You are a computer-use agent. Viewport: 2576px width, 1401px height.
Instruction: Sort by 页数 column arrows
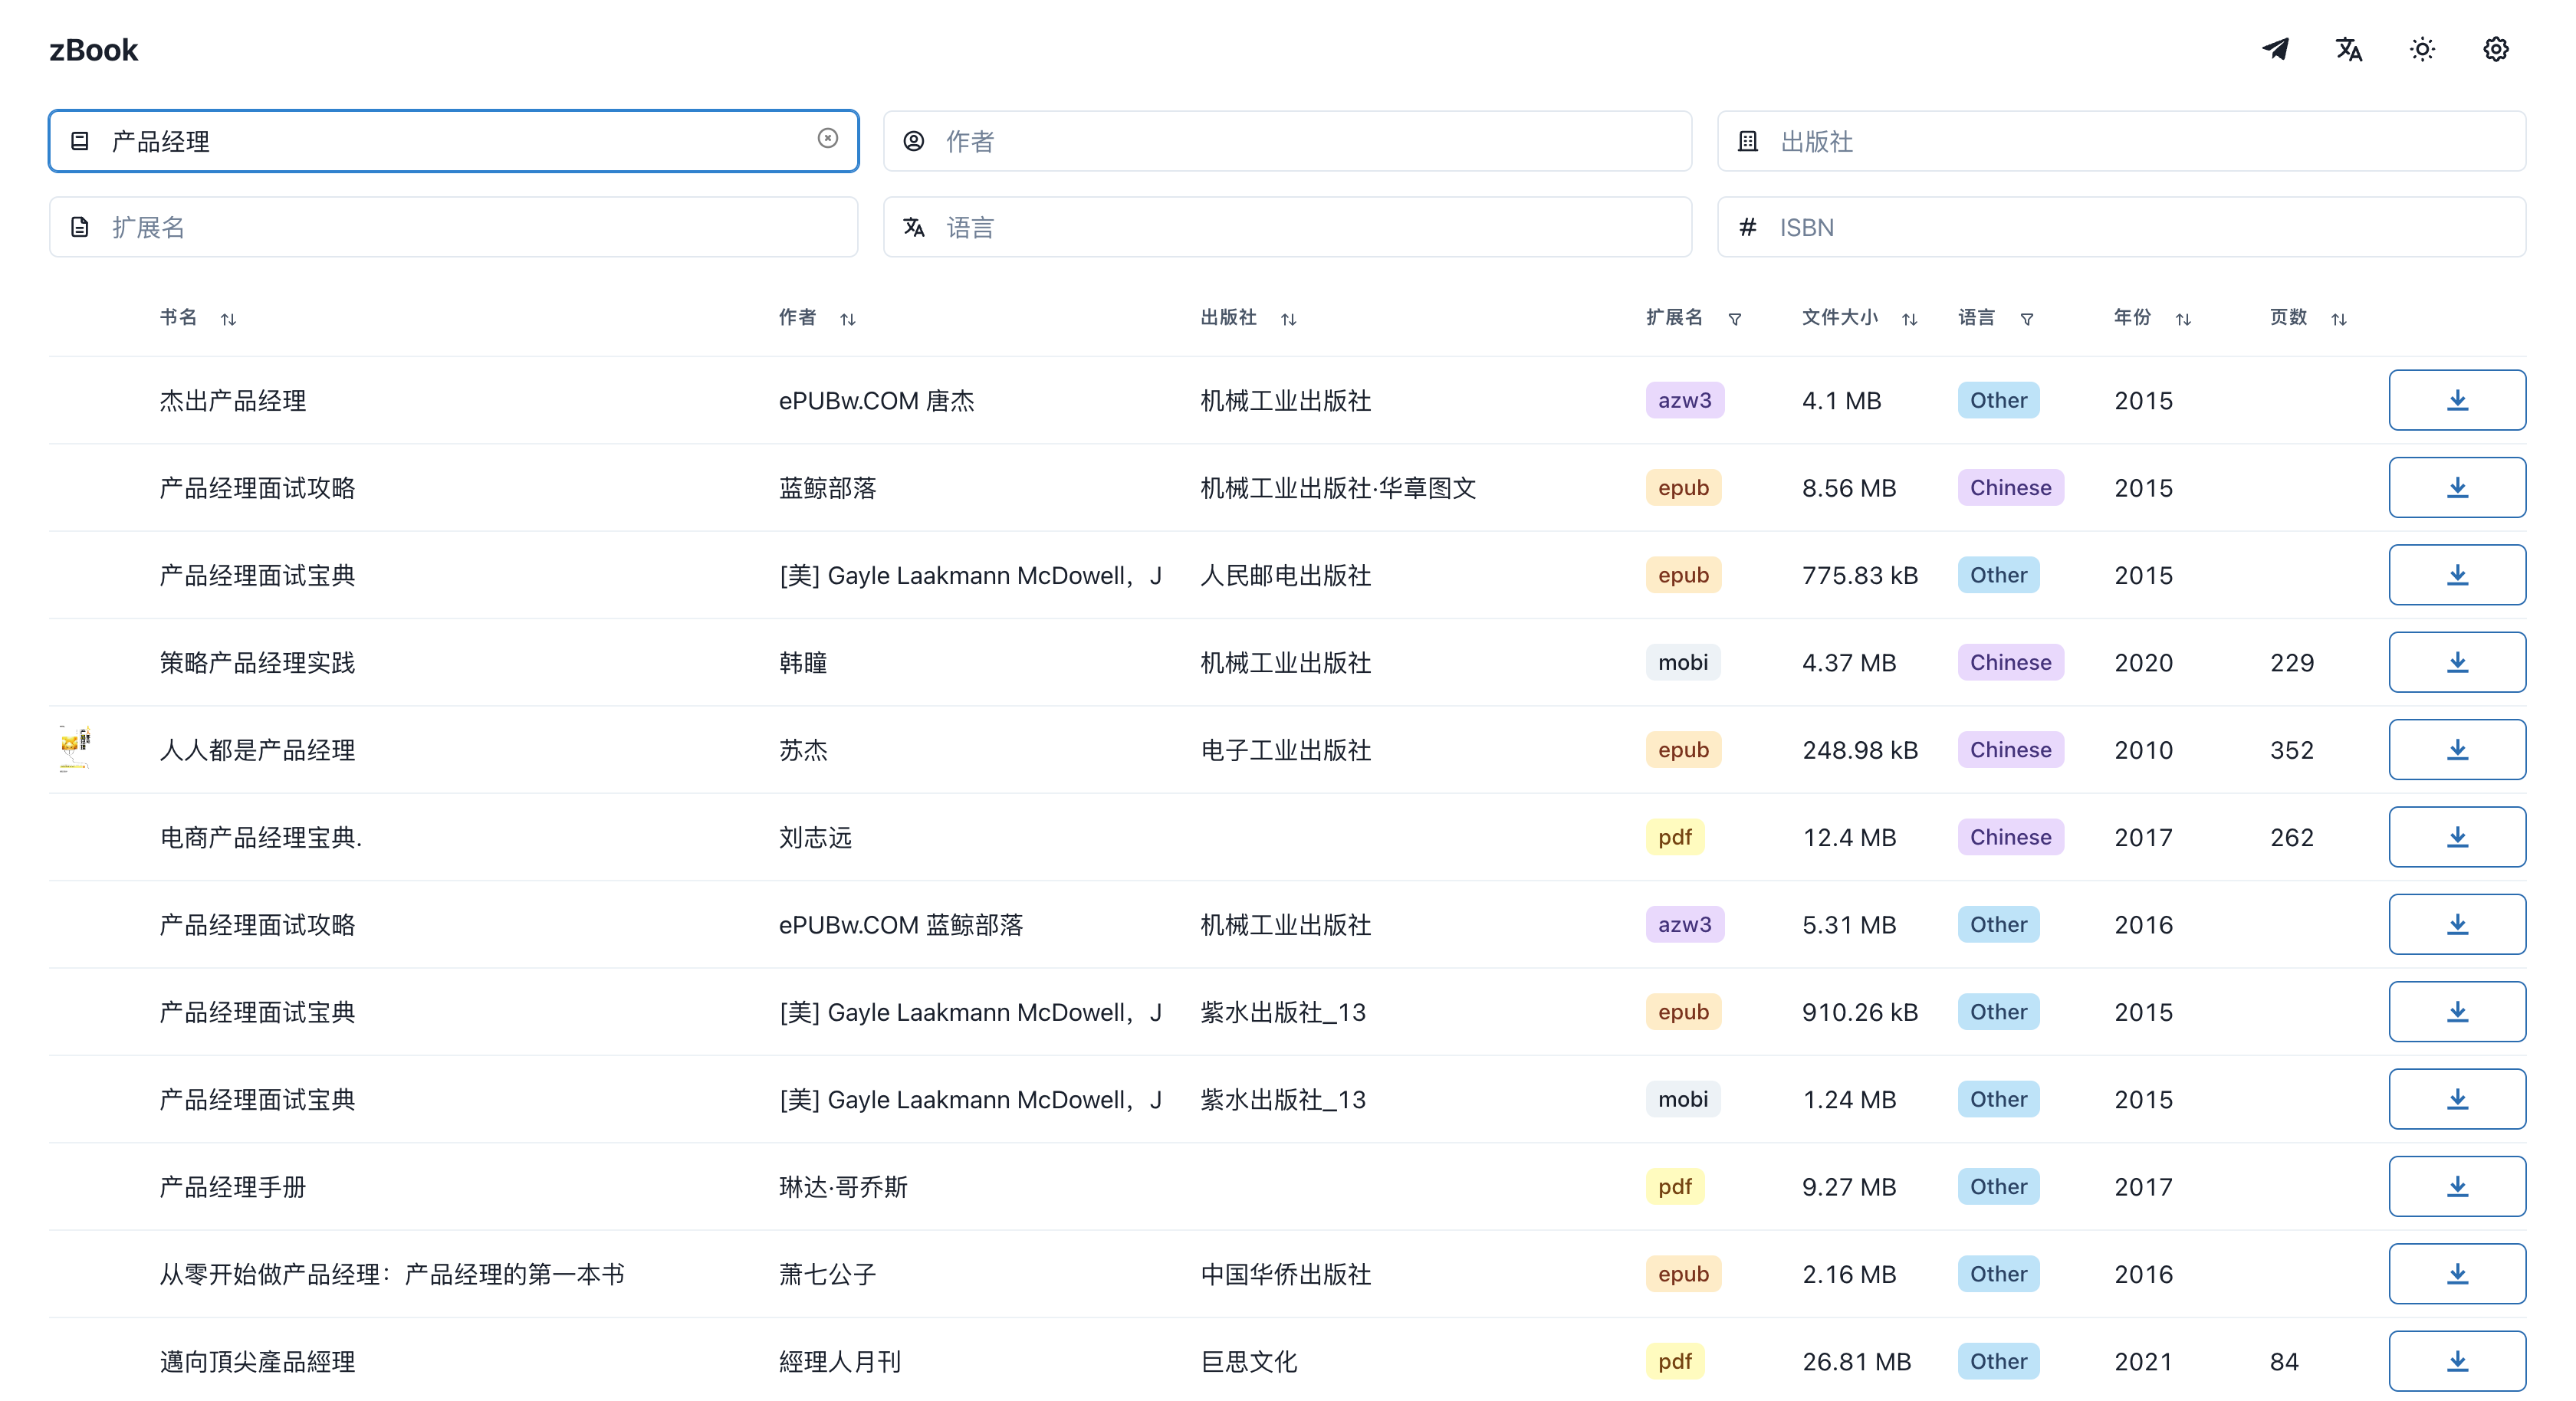2339,319
